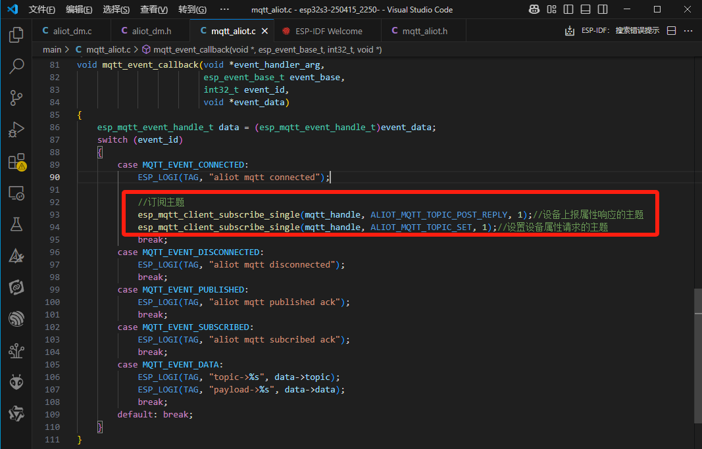Click the MQTT_EVENT_DISCONNECTED case label
This screenshot has height=449, width=702.
click(201, 252)
